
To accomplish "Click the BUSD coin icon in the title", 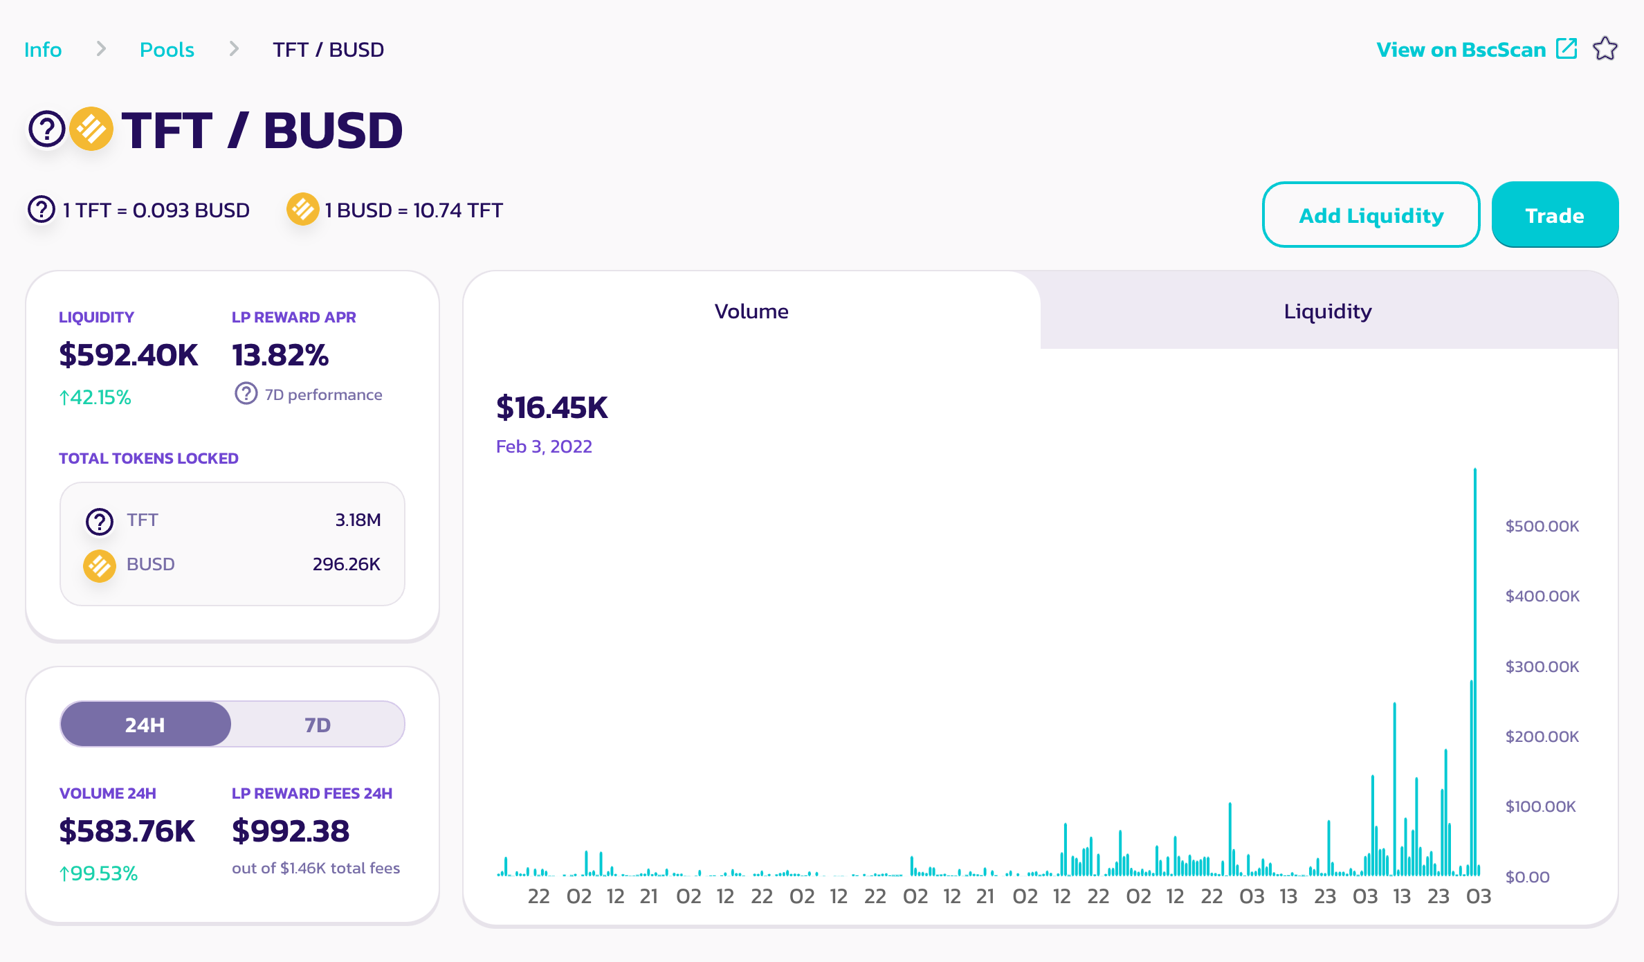I will pyautogui.click(x=91, y=129).
